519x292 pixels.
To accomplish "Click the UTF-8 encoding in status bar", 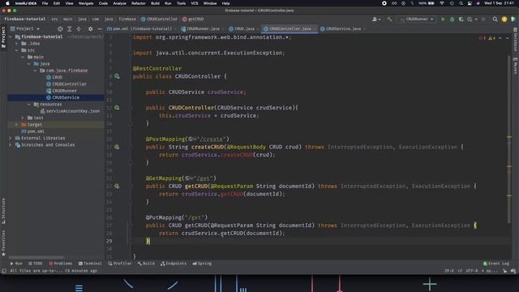I will (x=472, y=271).
